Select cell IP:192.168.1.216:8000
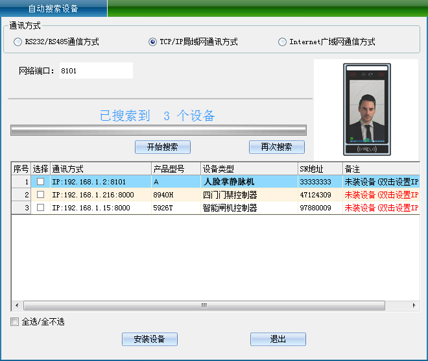Screen dimensions: 428x361 (x=101, y=195)
